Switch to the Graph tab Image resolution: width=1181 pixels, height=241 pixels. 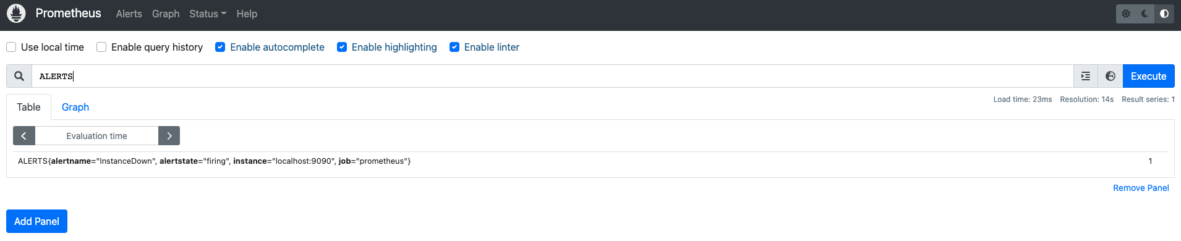coord(75,107)
